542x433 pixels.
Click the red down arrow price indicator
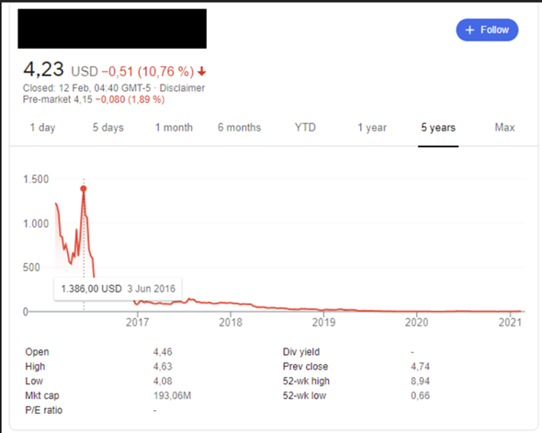(201, 72)
